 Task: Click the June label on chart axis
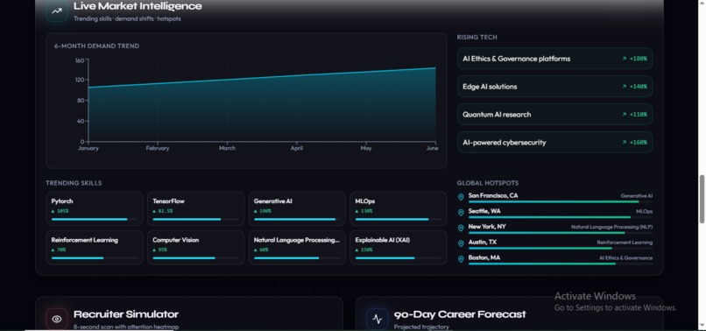coord(431,148)
